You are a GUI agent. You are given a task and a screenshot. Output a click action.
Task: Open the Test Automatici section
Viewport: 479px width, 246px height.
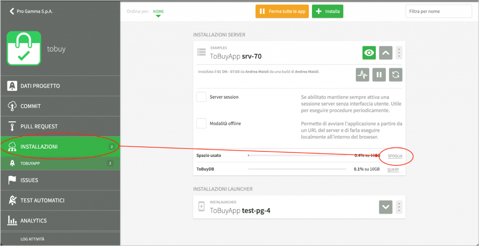point(60,201)
